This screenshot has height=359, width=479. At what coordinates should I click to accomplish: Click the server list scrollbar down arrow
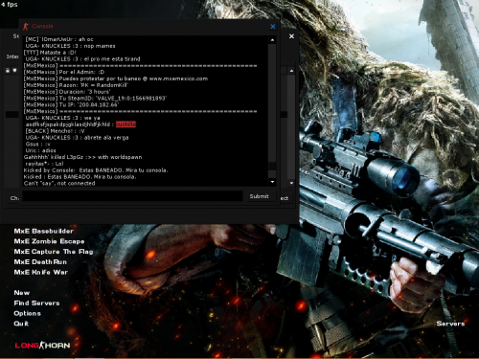291,183
